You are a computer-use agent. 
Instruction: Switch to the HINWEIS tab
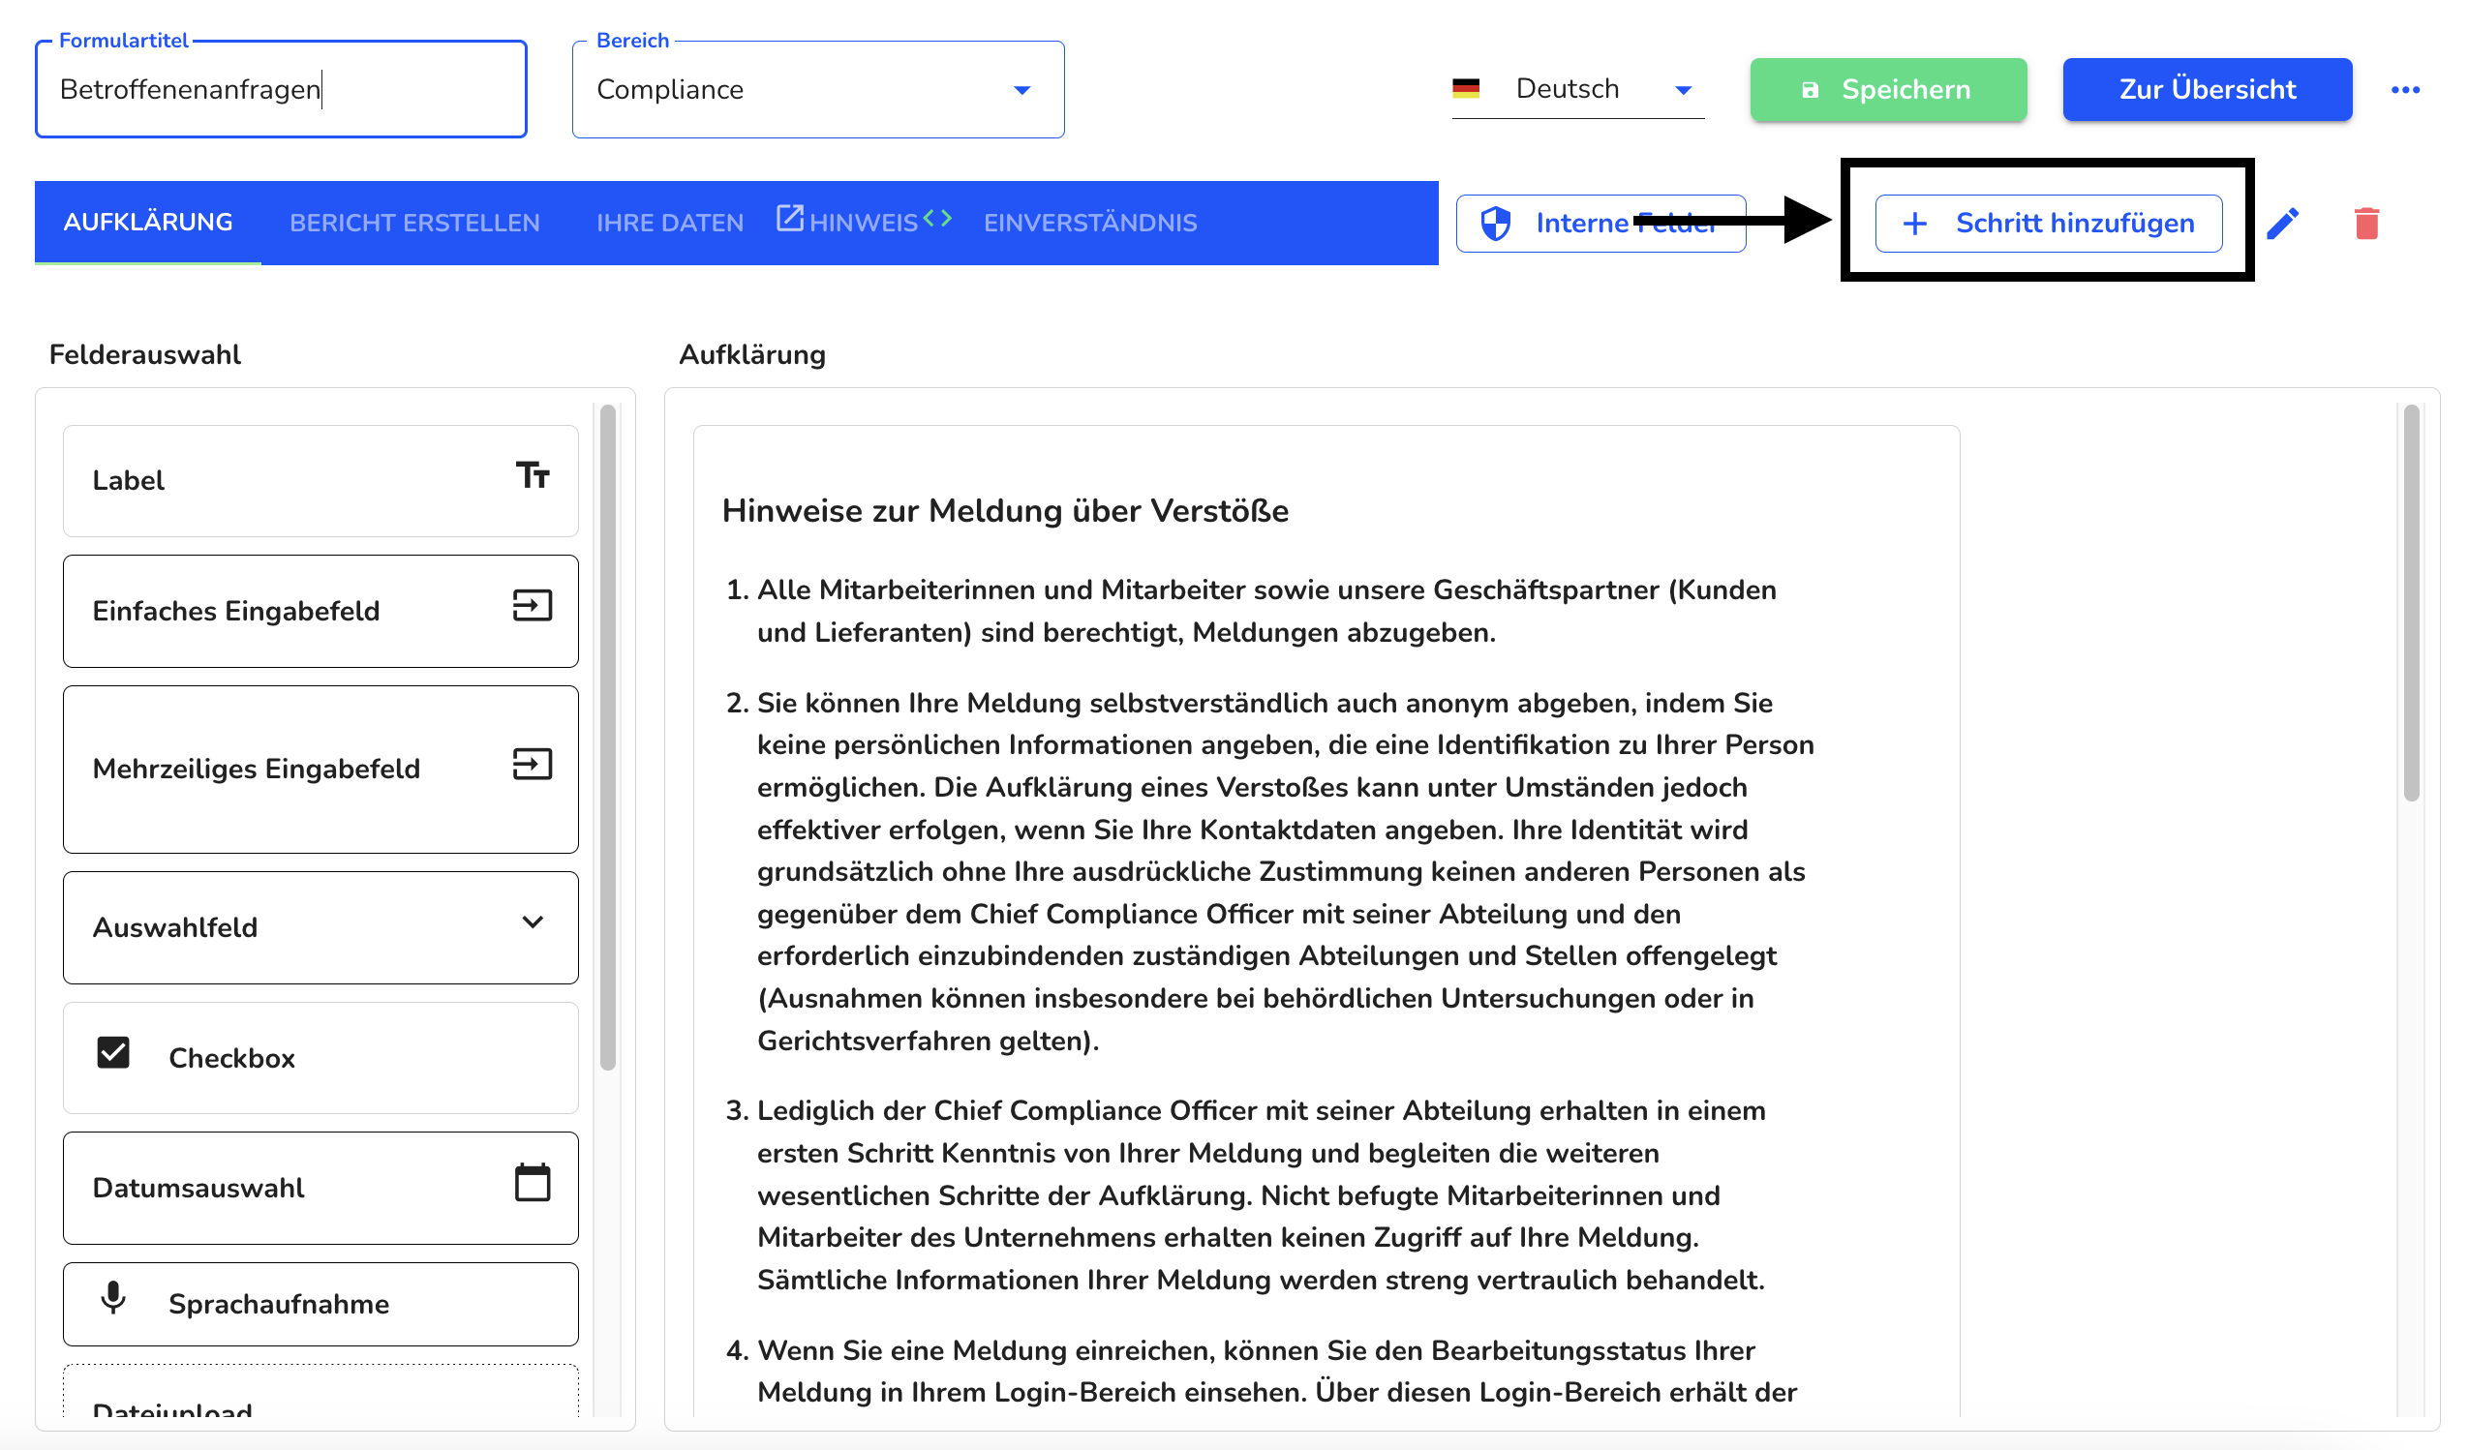coord(863,223)
